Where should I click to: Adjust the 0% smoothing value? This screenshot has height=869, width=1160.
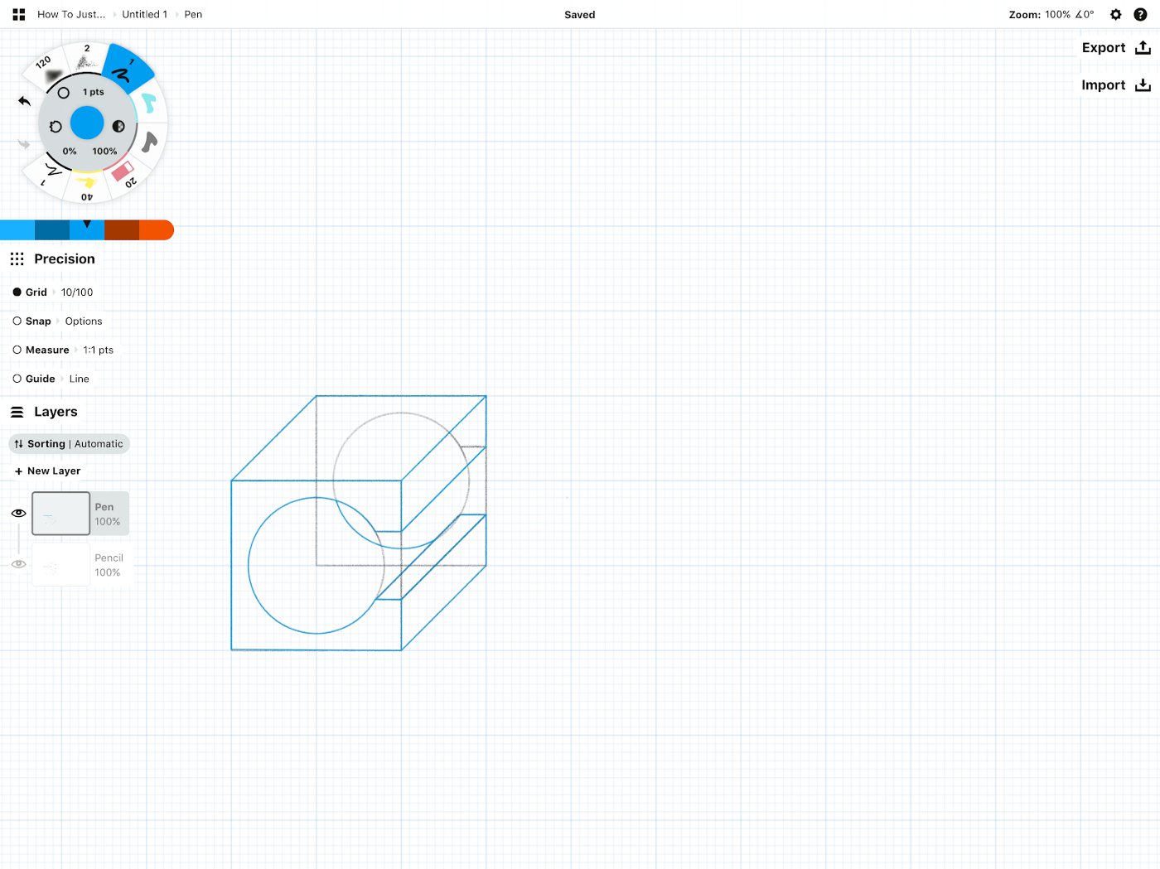(70, 152)
